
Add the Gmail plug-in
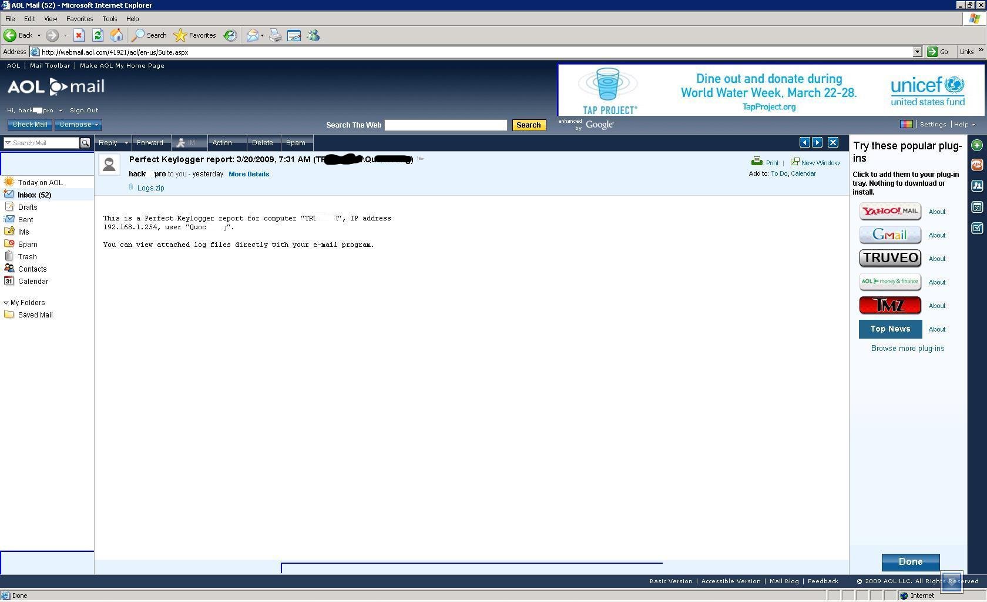890,235
